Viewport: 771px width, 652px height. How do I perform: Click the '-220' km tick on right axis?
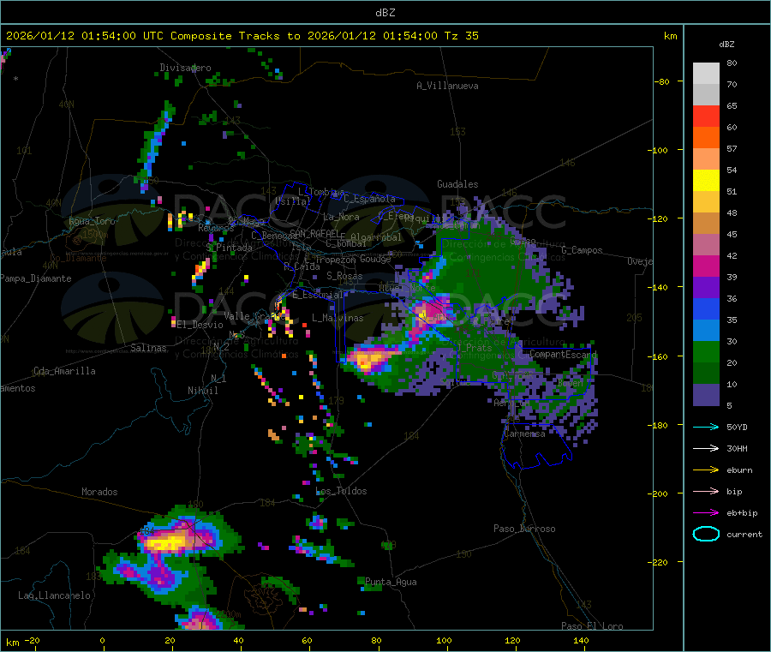[x=660, y=562]
